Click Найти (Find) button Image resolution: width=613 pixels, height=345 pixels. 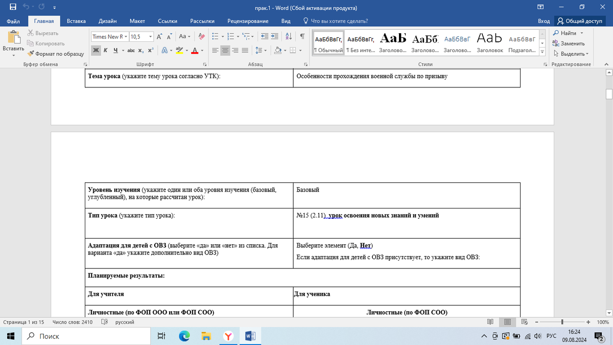(565, 33)
